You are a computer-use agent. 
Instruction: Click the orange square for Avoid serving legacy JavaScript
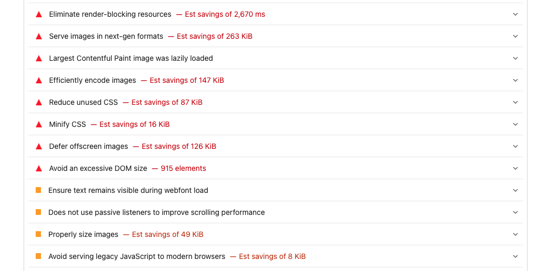pyautogui.click(x=38, y=256)
